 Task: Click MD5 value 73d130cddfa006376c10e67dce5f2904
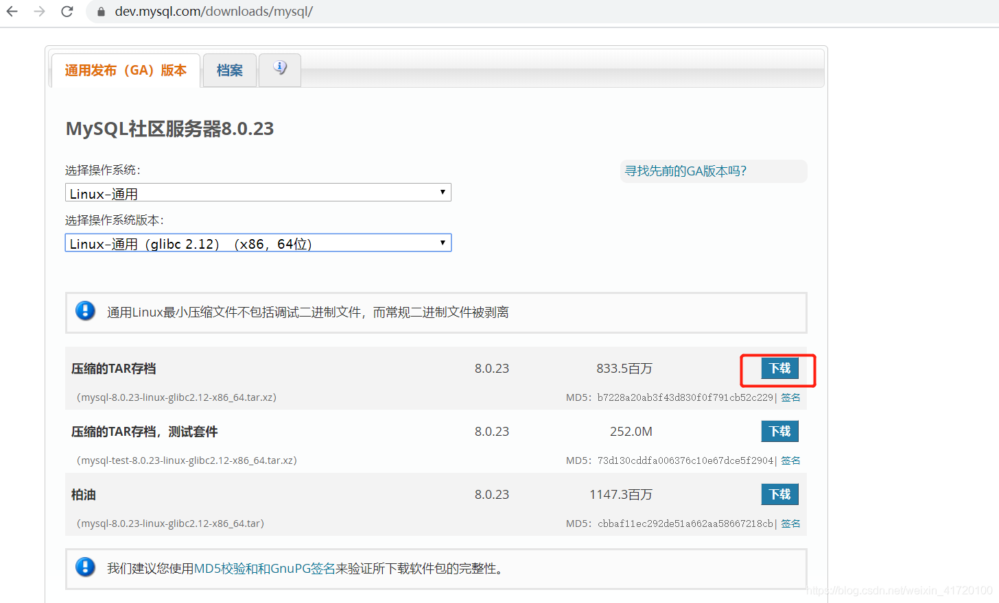685,460
